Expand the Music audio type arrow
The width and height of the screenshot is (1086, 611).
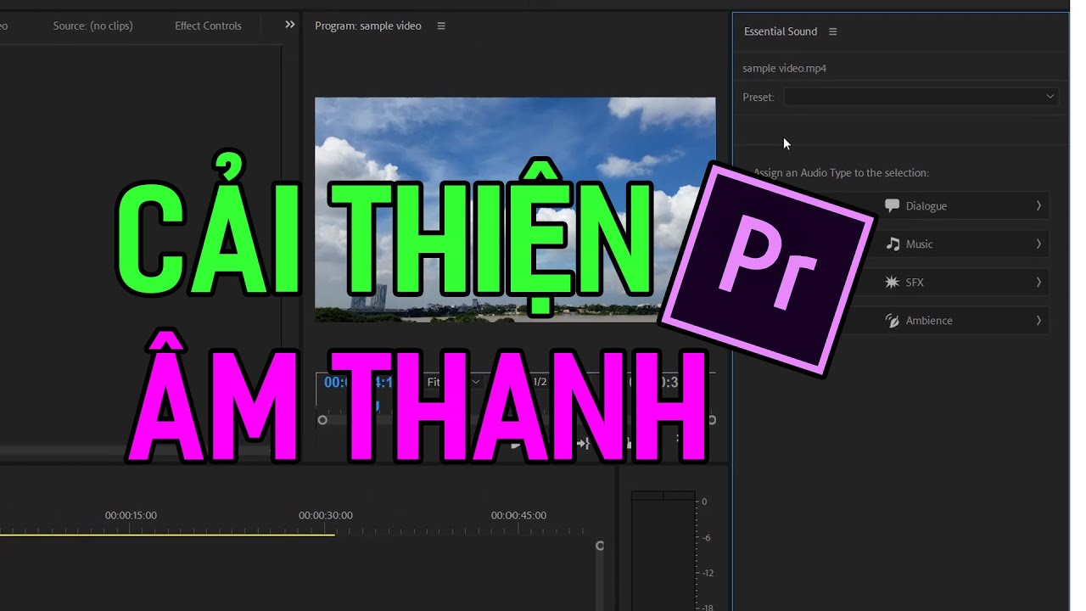(x=1038, y=244)
